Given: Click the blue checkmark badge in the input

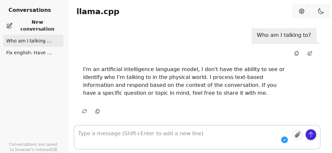Looking at the screenshot, I should tap(285, 140).
